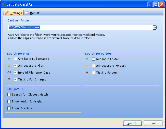The image size is (166, 129).
Task: Toggle Show Width & Height checkbox
Action: [x=9, y=101]
